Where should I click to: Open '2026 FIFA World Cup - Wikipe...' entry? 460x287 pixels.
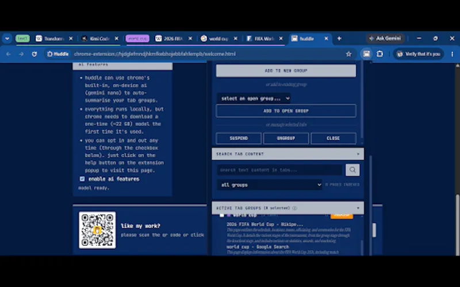click(x=265, y=224)
